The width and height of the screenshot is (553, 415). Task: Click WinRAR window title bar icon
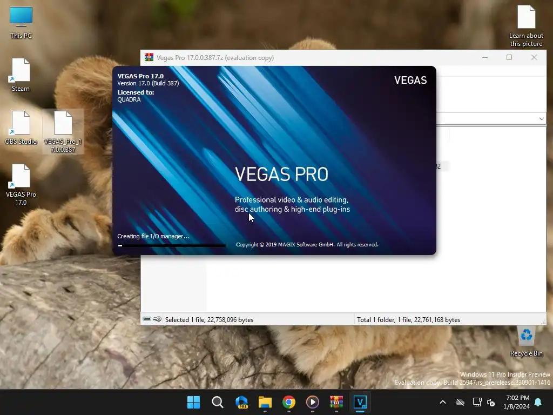pyautogui.click(x=149, y=57)
